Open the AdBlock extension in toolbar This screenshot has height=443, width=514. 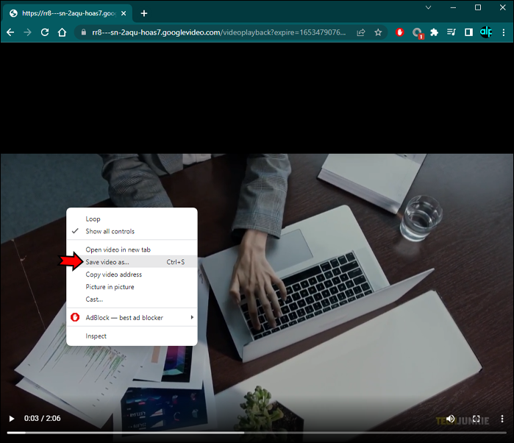pos(399,32)
